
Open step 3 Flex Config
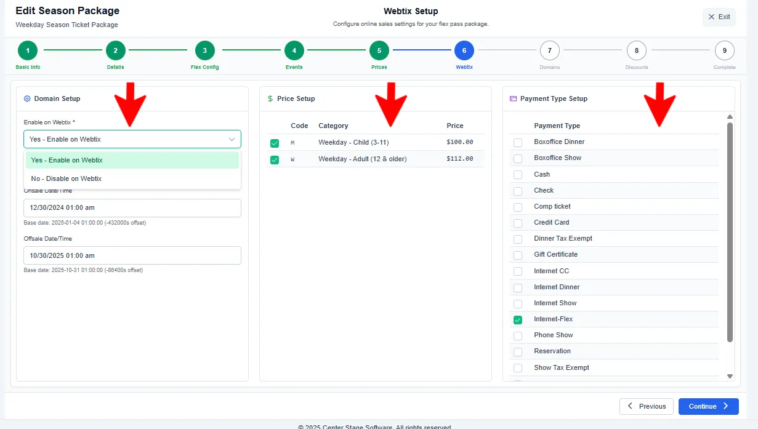205,50
